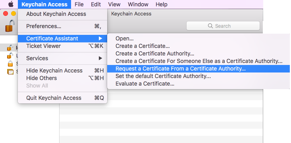291x143 pixels.
Task: Click the Search field
Action: (x=223, y=26)
